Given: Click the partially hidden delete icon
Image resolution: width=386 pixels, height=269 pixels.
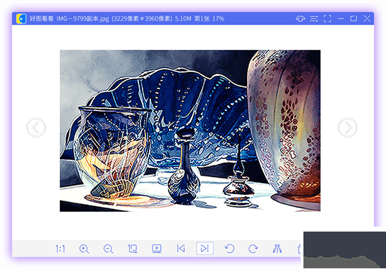Looking at the screenshot, I should click(300, 249).
